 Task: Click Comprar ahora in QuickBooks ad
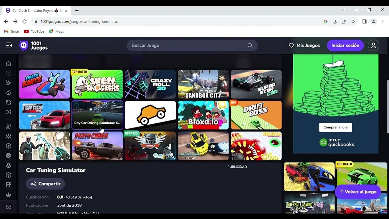[336, 127]
